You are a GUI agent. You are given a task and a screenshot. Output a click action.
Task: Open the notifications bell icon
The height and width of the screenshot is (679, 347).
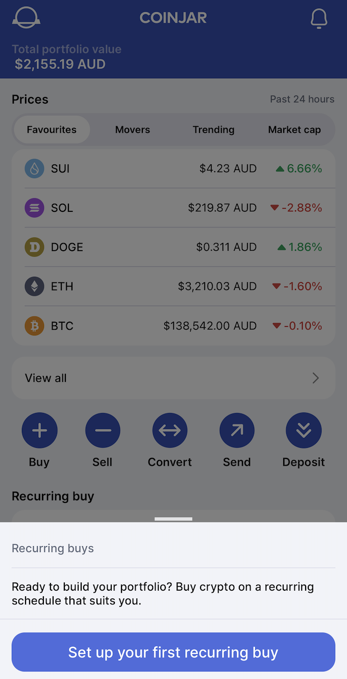tap(319, 18)
